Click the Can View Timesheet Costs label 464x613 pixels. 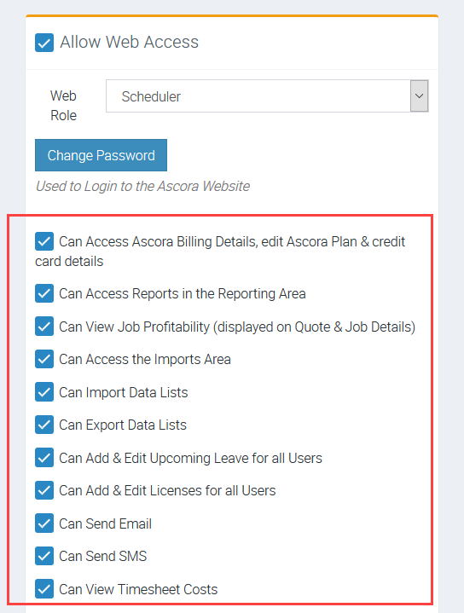[x=138, y=589]
